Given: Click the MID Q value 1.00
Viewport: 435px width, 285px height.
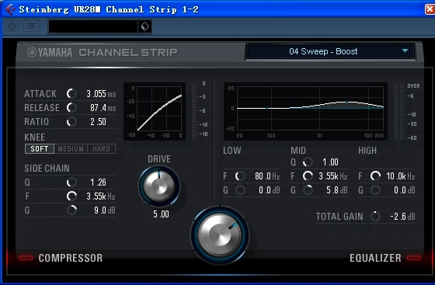Looking at the screenshot, I should 330,162.
